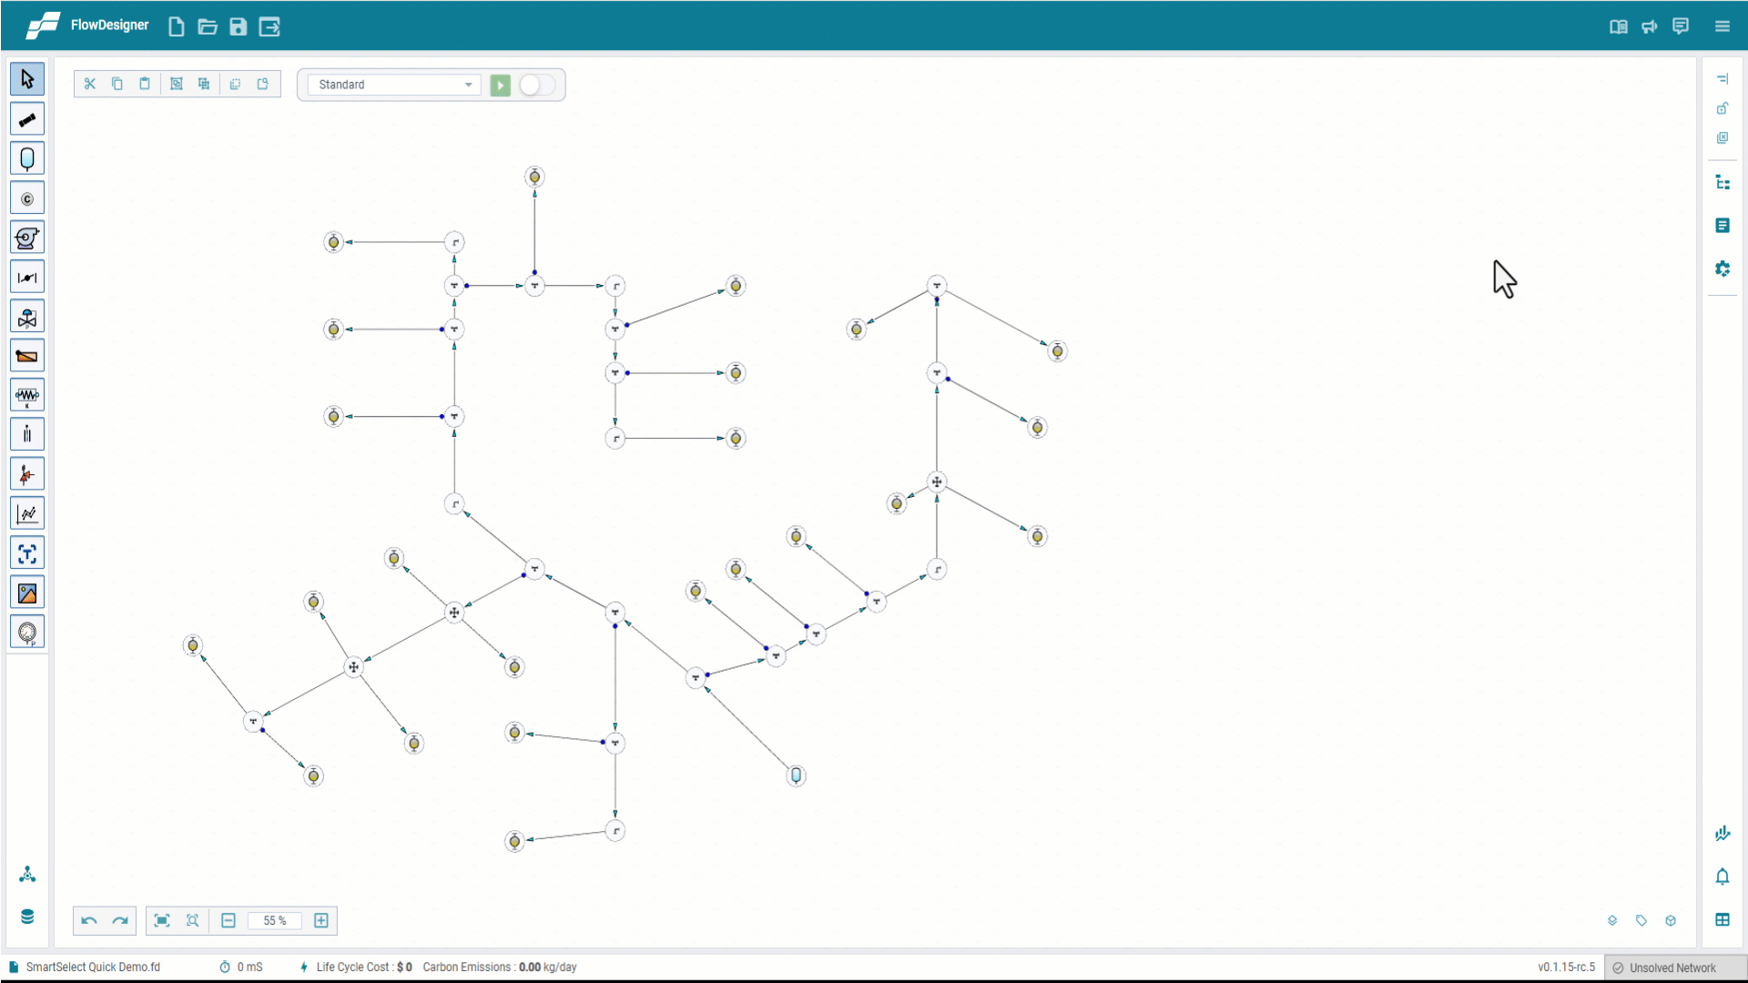Click zoom in plus button

click(321, 920)
